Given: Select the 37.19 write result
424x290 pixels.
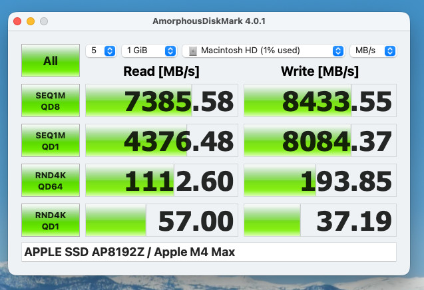Looking at the screenshot, I should point(320,220).
